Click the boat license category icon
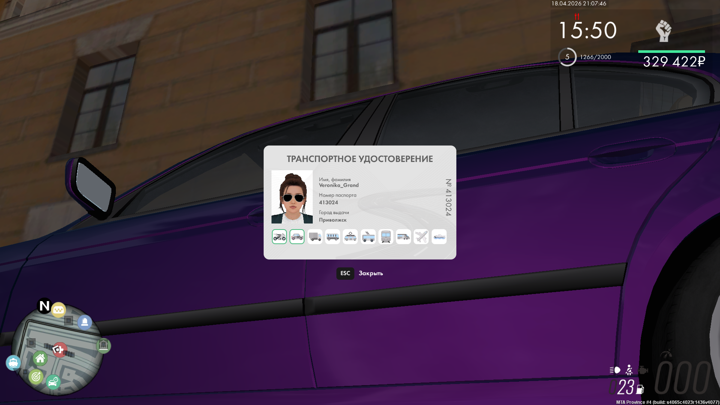 pyautogui.click(x=439, y=237)
